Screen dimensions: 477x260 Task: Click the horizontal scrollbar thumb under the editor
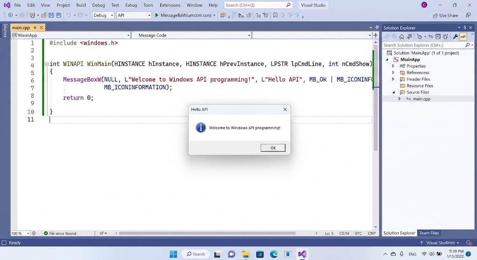click(x=207, y=233)
